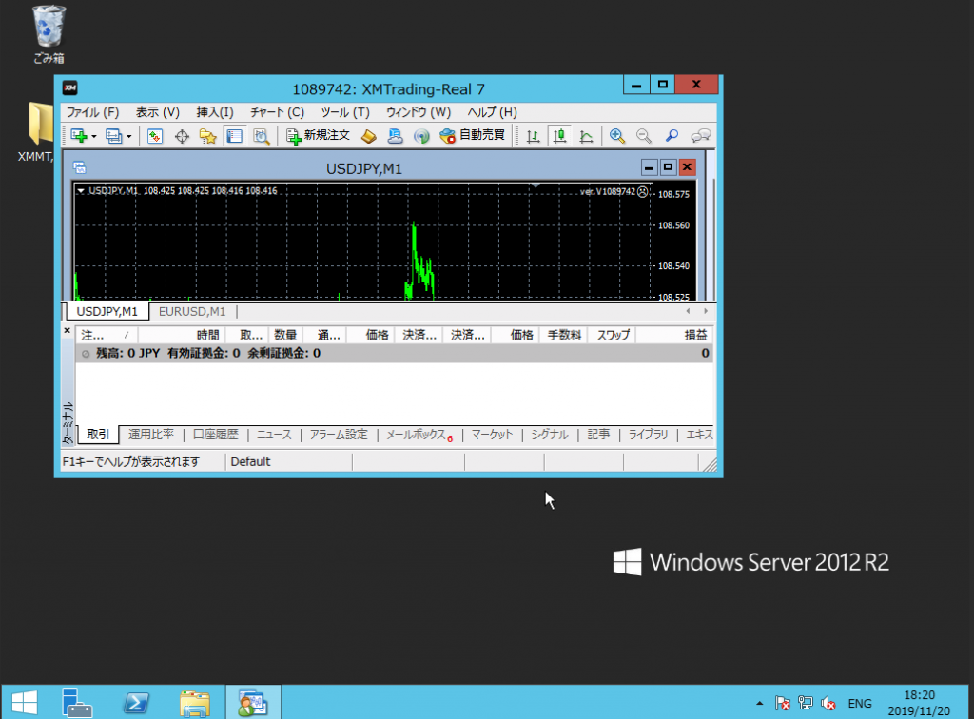Sort by 損益 column header
This screenshot has height=719, width=974.
coord(675,336)
